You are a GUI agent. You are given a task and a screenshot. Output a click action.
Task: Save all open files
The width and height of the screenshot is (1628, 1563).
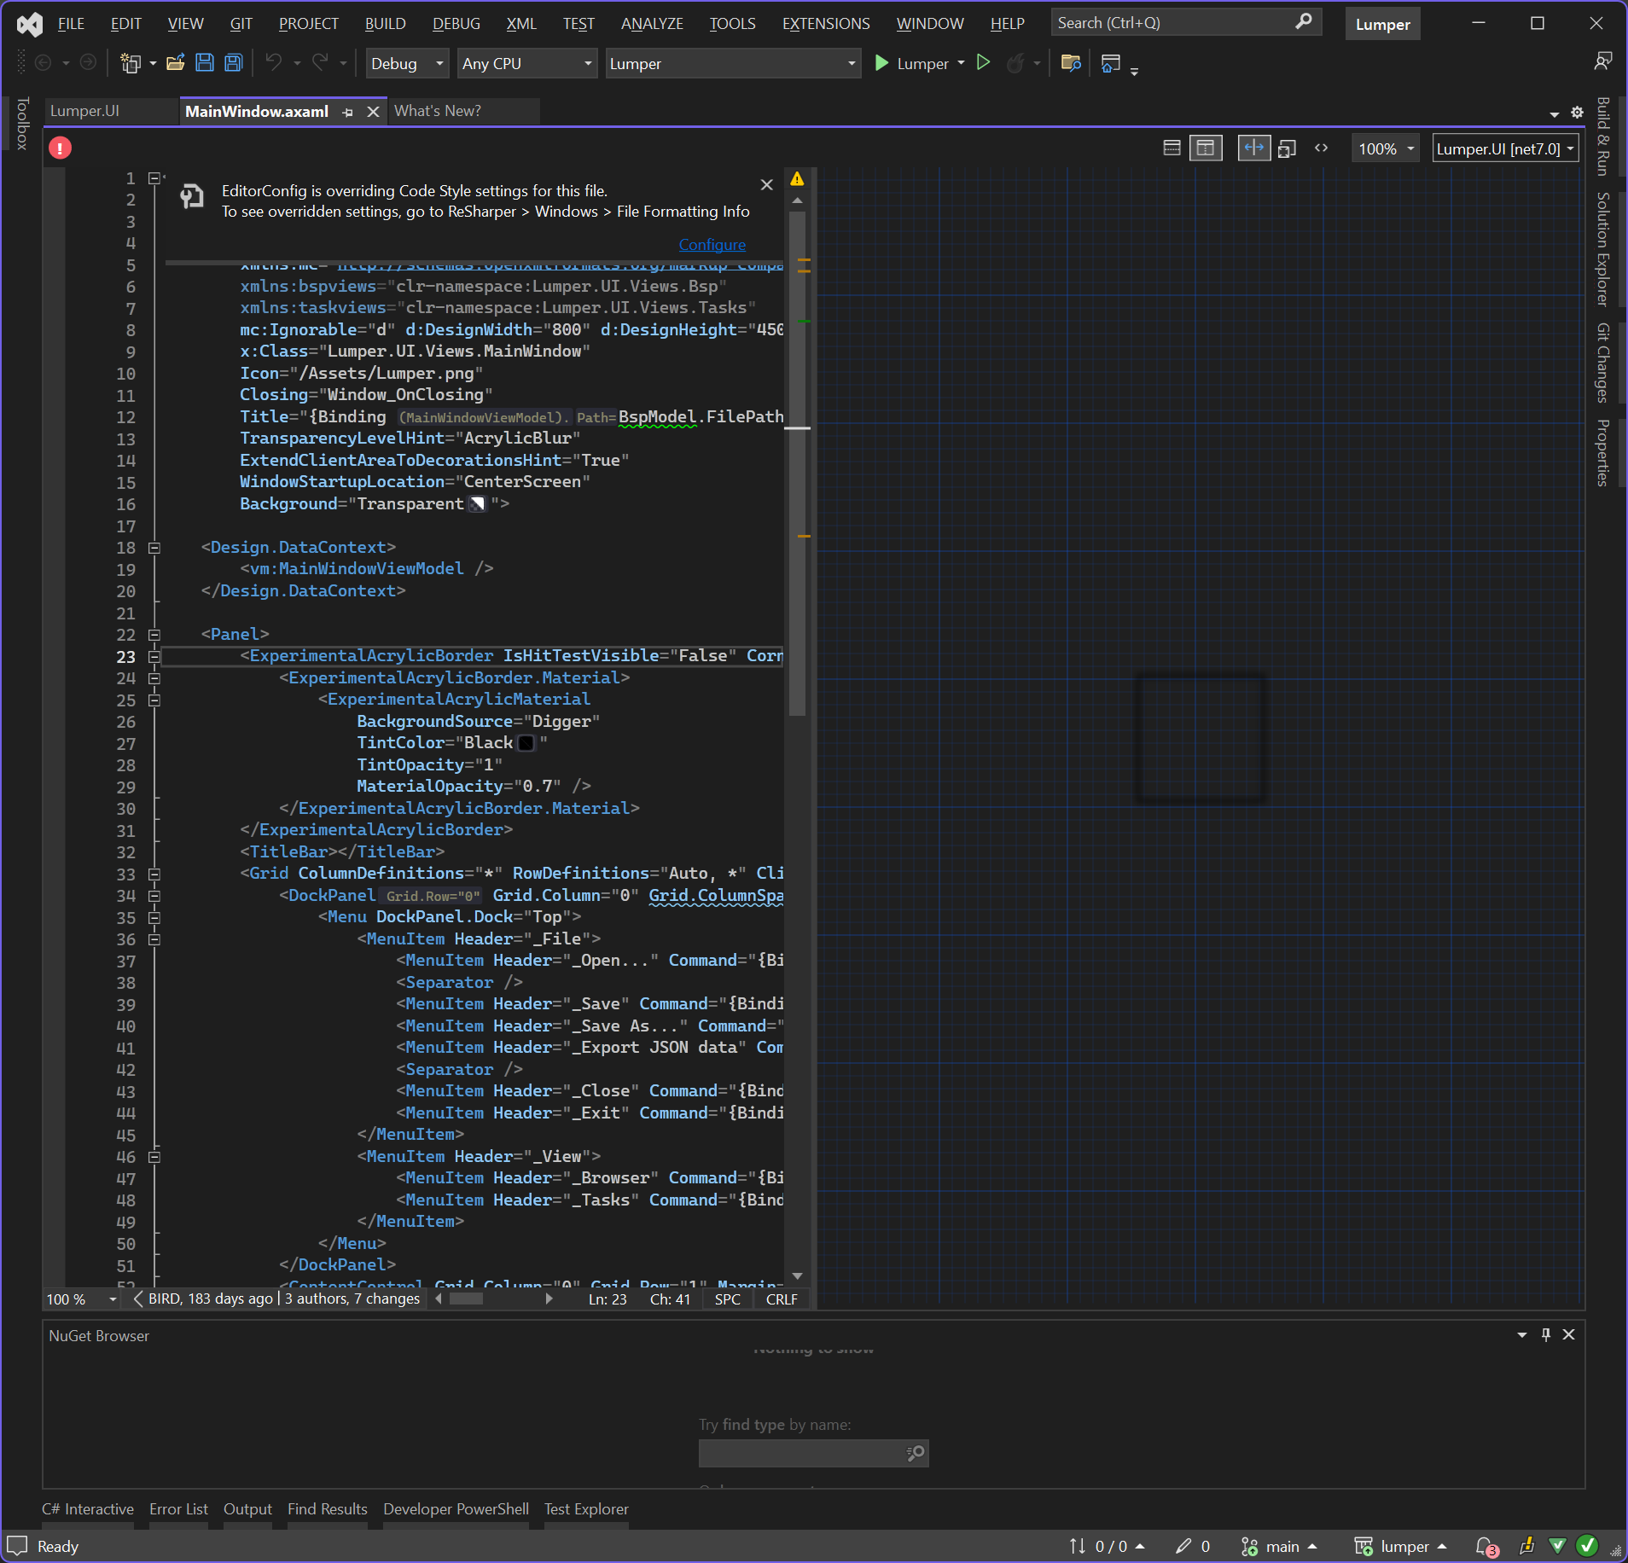click(232, 62)
